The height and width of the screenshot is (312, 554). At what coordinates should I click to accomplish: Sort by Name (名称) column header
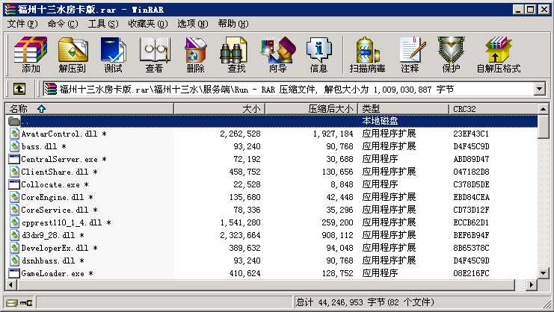89,108
